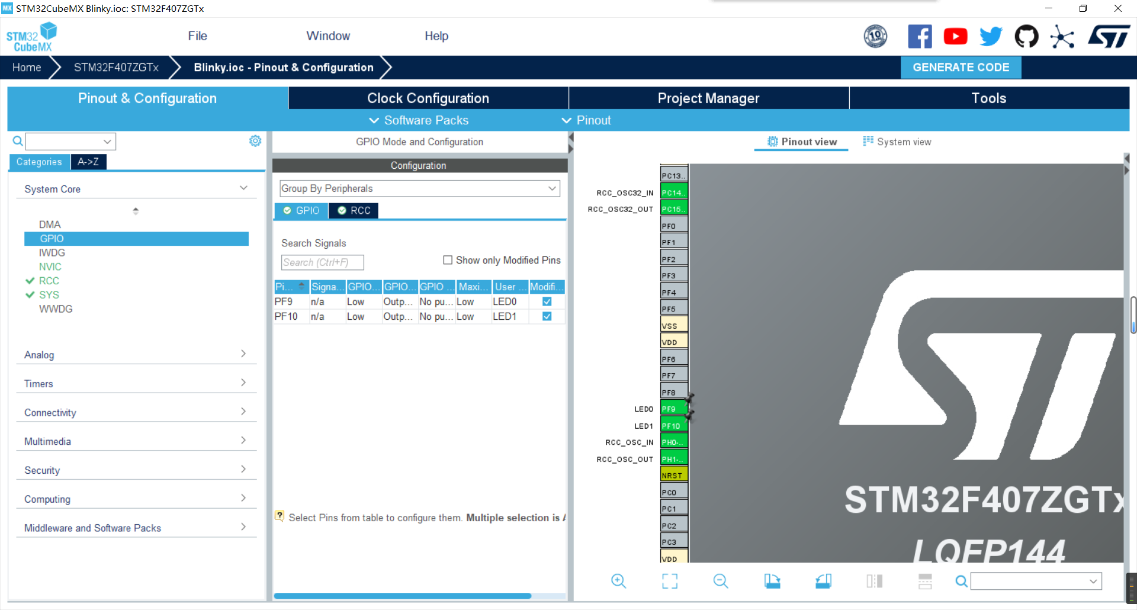Viewport: 1137px width, 610px height.
Task: Open the File menu
Action: pos(197,36)
